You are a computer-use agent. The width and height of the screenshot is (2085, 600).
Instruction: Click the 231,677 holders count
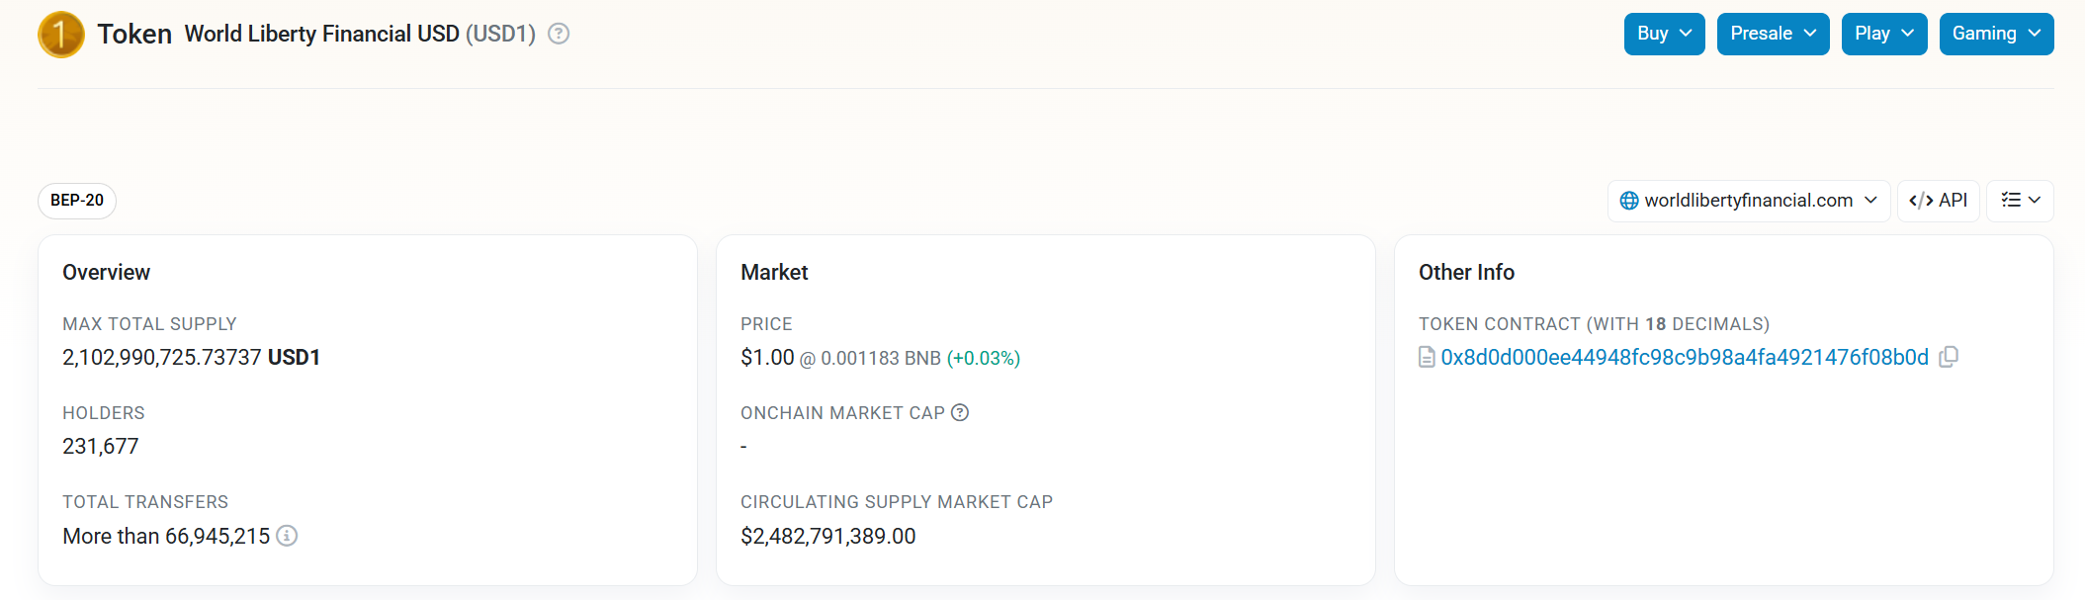click(101, 446)
